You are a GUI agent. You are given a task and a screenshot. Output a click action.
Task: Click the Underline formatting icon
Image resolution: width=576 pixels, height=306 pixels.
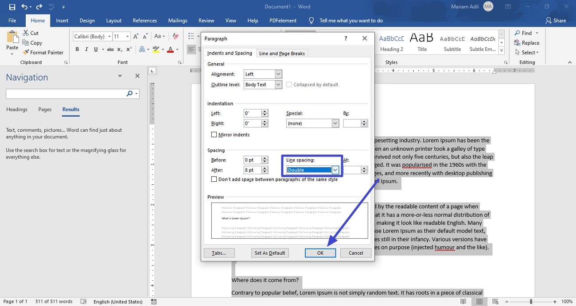pos(96,49)
